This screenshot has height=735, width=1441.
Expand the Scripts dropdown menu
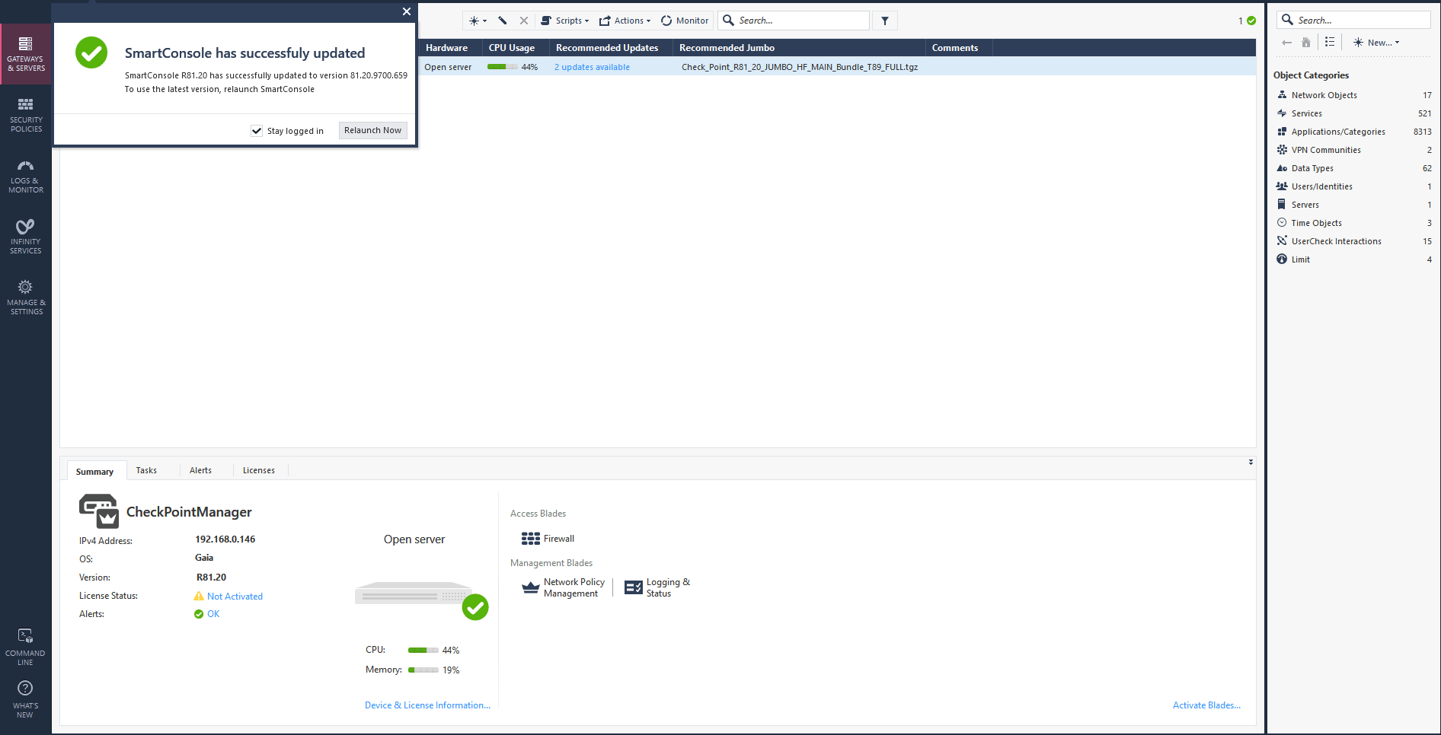point(565,21)
